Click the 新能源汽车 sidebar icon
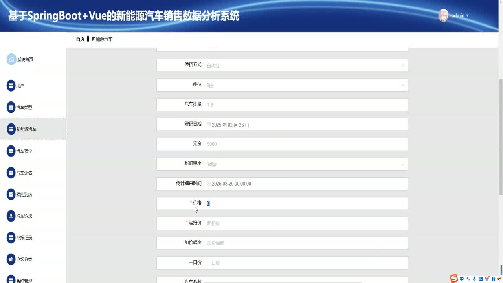 pyautogui.click(x=11, y=129)
